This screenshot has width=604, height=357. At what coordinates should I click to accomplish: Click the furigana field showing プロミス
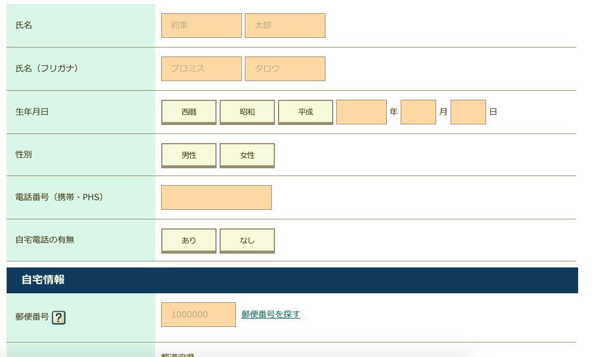click(201, 69)
